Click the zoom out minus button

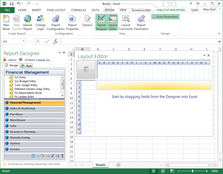[179, 171]
